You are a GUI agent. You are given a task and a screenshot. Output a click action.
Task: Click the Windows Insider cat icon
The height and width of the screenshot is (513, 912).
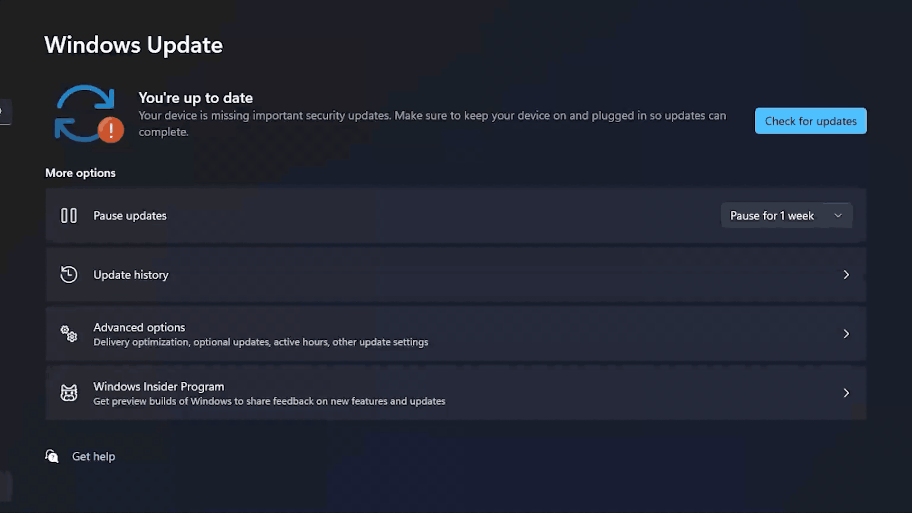coord(69,393)
